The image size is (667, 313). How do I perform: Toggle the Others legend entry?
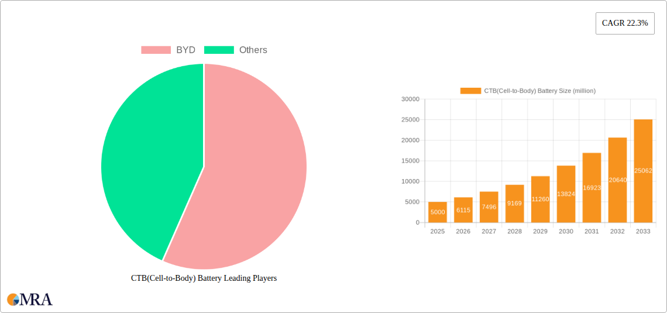236,50
